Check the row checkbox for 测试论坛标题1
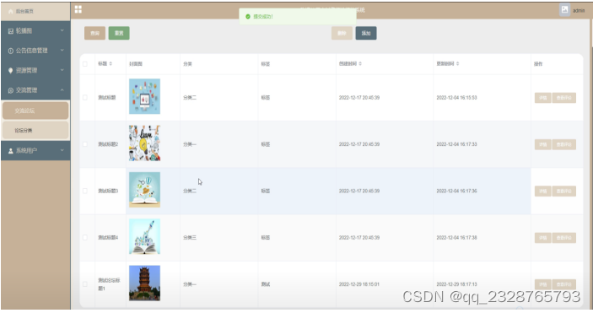The height and width of the screenshot is (313, 593). (85, 284)
